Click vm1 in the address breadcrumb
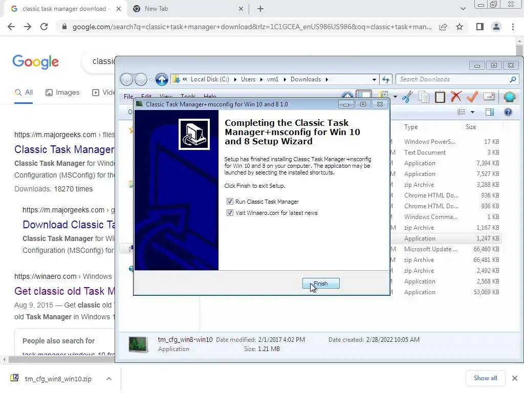Screen dimensions: 524x393 click(x=273, y=79)
